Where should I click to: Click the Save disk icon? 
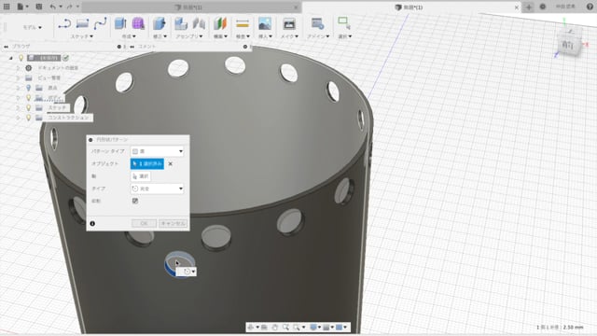pyautogui.click(x=39, y=7)
